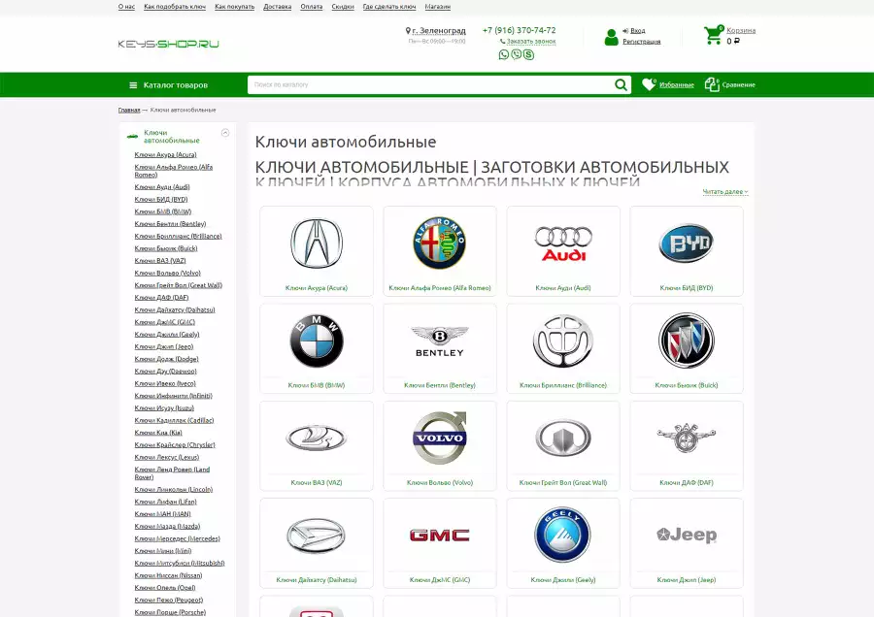Select Ключи Порше (Porsche) in sidebar
Screen dimensions: 874x617
click(x=170, y=612)
